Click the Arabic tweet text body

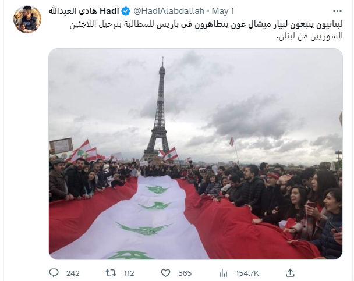[x=206, y=30]
